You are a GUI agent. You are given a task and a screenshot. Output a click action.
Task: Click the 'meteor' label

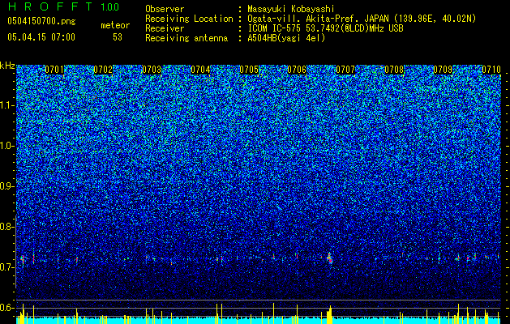[x=115, y=25]
